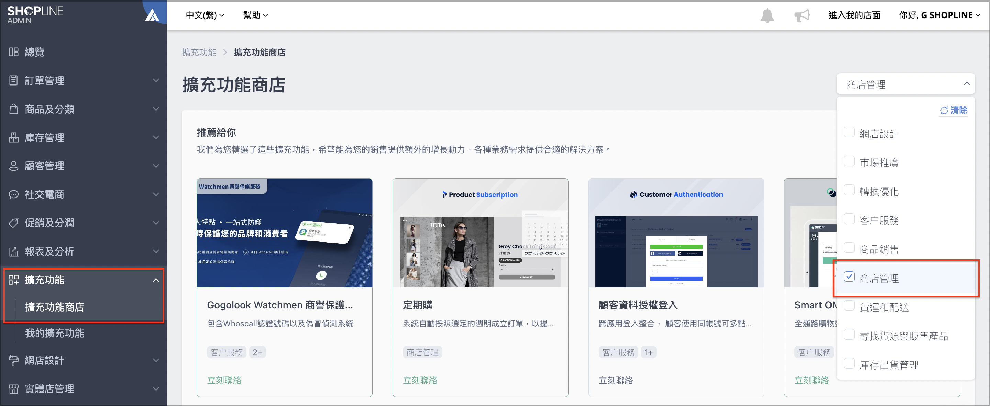Expand the 實體店管理 sidebar section chevron
990x406 pixels.
156,388
